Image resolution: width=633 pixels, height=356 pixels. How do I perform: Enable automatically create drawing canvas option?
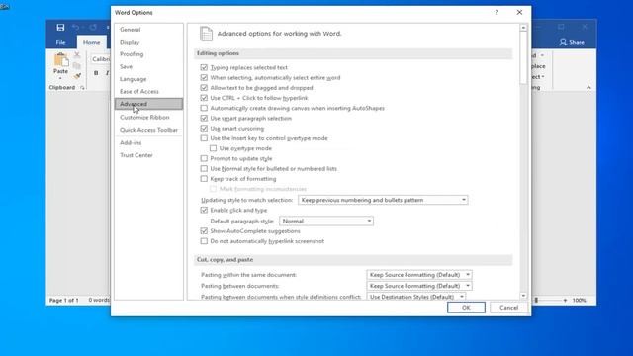(204, 108)
